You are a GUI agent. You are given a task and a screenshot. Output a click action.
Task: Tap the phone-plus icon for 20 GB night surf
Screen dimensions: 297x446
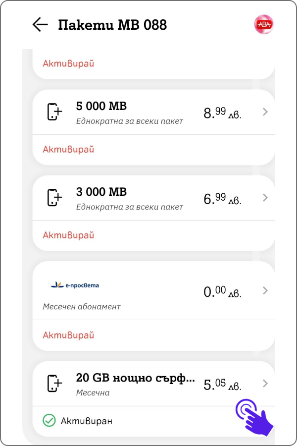pos(54,384)
